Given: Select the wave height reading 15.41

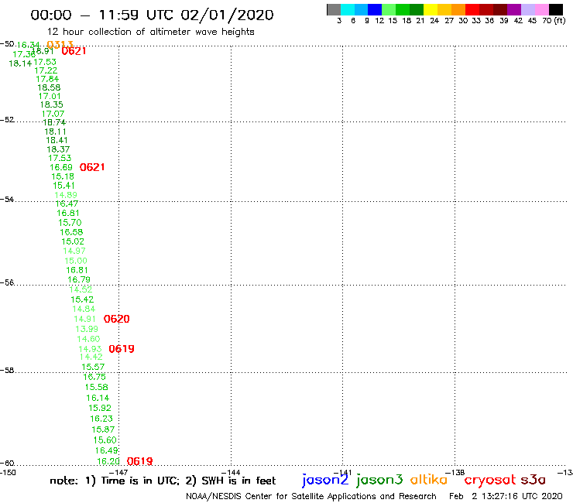Looking at the screenshot, I should coord(63,186).
